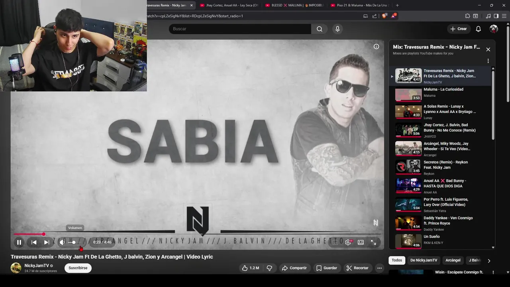Click the Brave Shields lion icon
The width and height of the screenshot is (510, 287).
[x=384, y=16]
